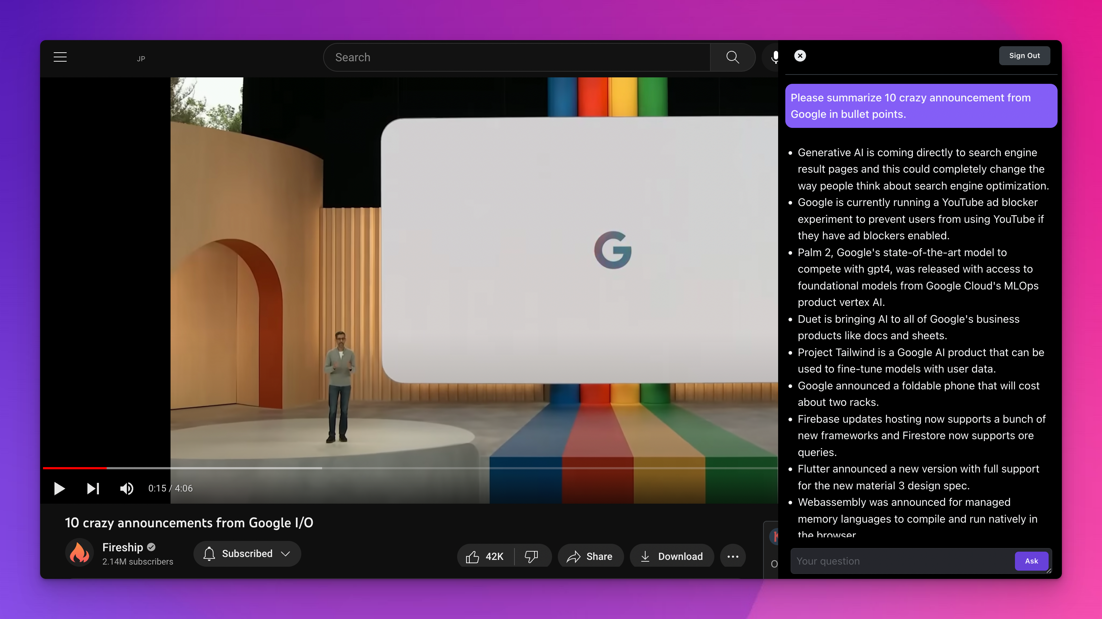This screenshot has height=619, width=1102.
Task: Mute the video volume
Action: (126, 488)
